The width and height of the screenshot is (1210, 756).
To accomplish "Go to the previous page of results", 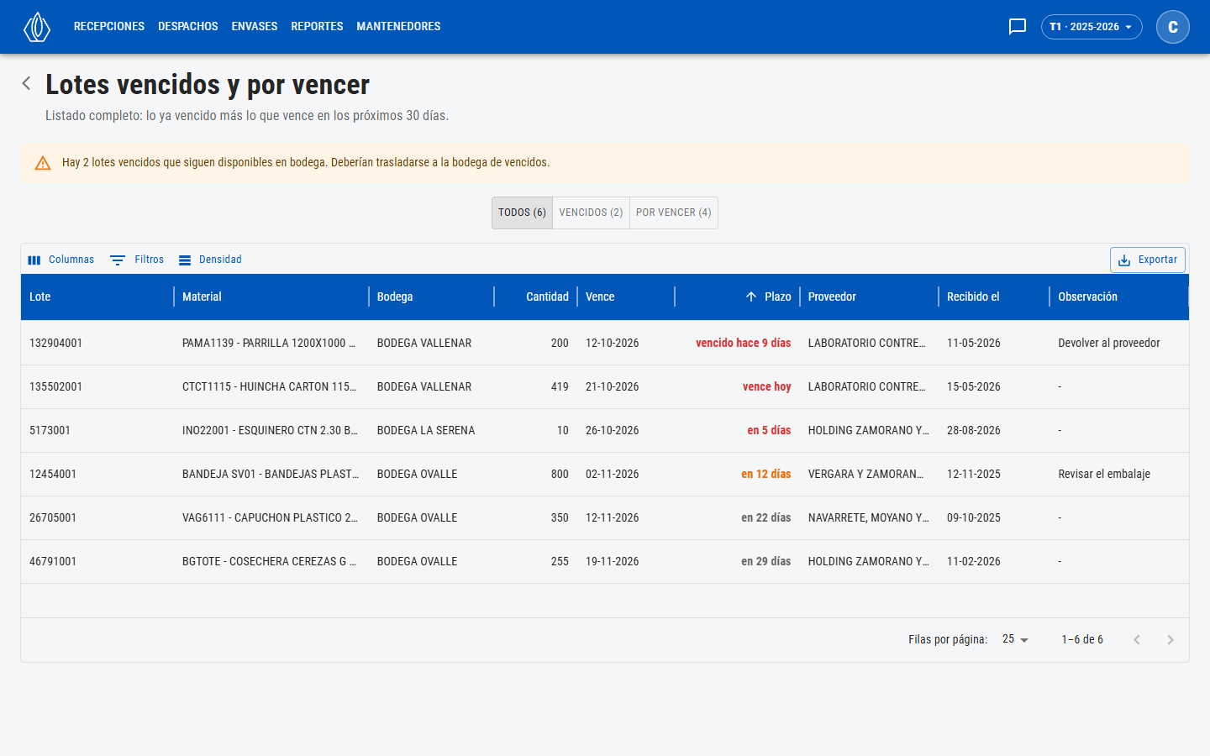I will point(1137,640).
